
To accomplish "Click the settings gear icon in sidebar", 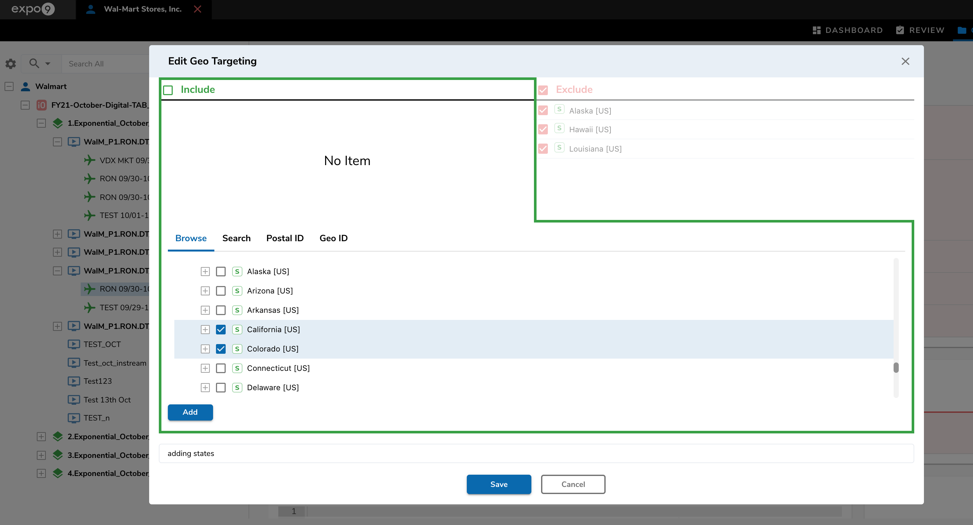I will pyautogui.click(x=11, y=64).
